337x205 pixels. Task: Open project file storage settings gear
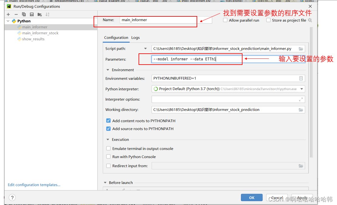tap(310, 20)
